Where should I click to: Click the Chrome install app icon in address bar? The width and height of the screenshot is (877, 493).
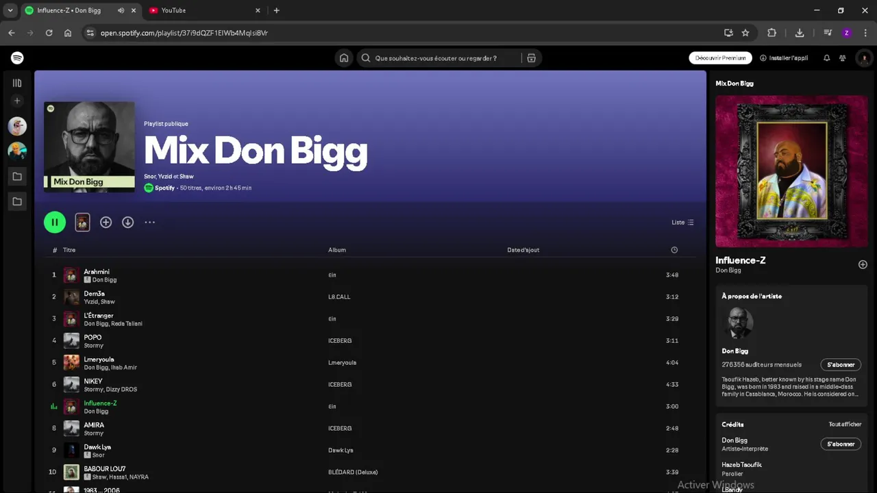click(728, 33)
